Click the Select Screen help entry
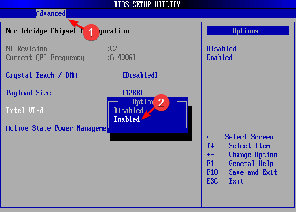The height and width of the screenshot is (212, 296). pyautogui.click(x=249, y=137)
